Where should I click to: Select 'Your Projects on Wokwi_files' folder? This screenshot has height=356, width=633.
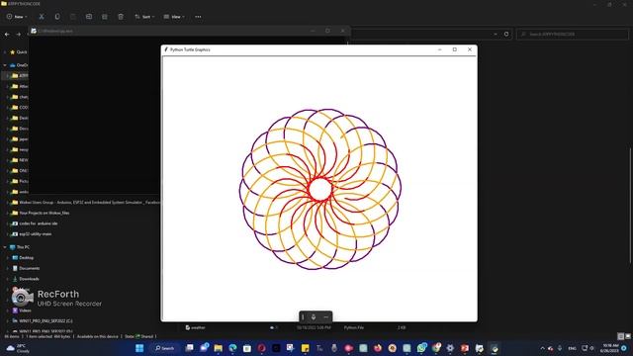tap(41, 213)
